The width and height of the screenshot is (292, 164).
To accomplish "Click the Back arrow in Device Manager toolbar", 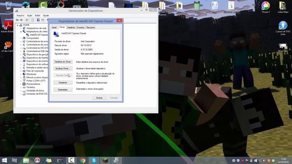I will [17, 20].
